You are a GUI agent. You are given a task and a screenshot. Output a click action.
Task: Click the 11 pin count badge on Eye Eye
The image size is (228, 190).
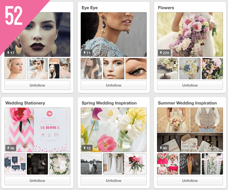coord(86,53)
